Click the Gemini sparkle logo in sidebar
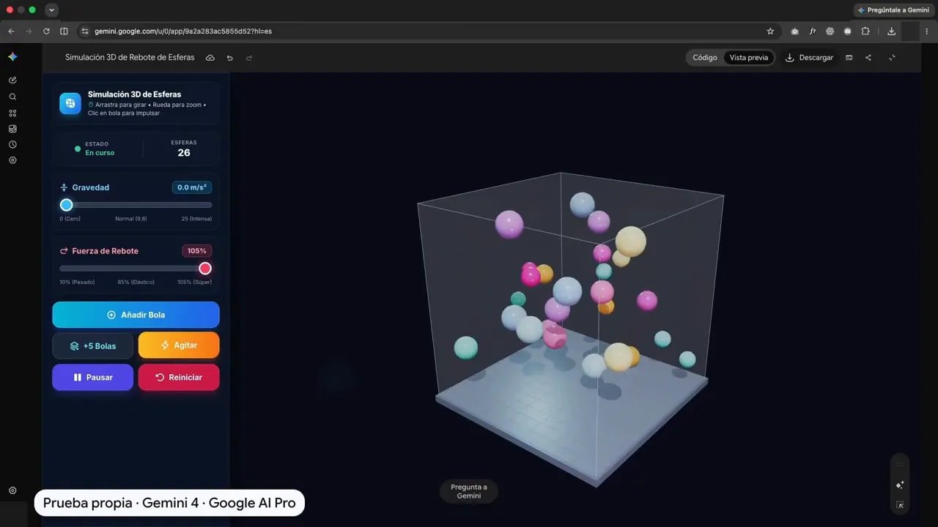This screenshot has width=938, height=527. tap(12, 57)
